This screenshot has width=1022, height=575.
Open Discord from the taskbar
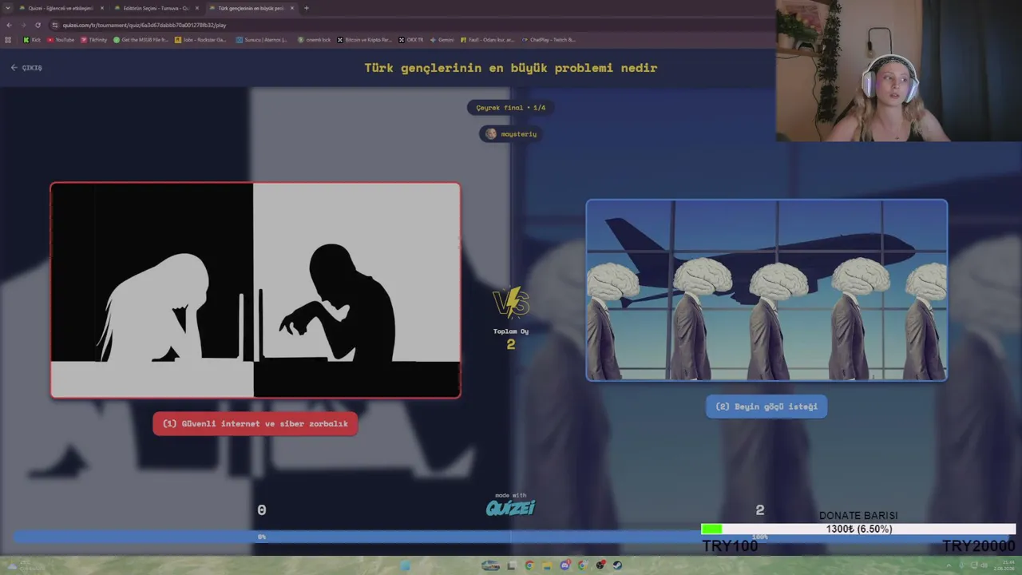[x=565, y=565]
